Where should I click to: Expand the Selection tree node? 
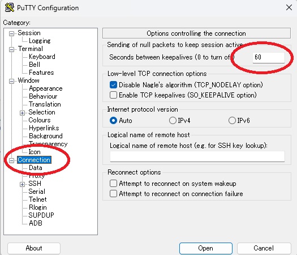(x=23, y=113)
